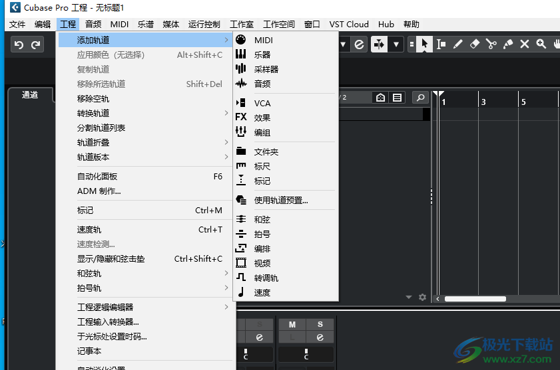Image resolution: width=560 pixels, height=370 pixels.
Task: Click the track search magnifier icon
Action: (420, 97)
